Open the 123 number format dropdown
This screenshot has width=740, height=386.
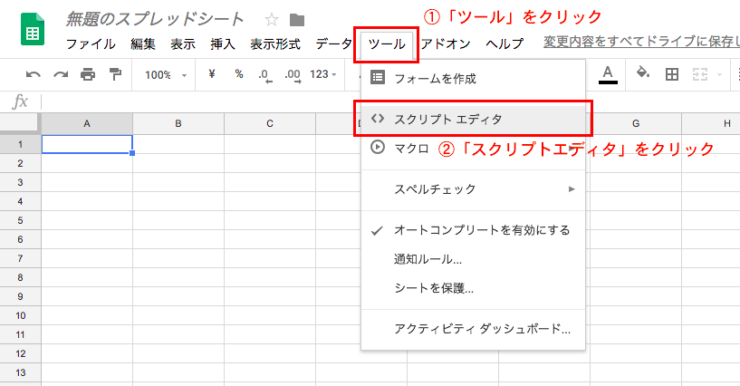[x=323, y=74]
